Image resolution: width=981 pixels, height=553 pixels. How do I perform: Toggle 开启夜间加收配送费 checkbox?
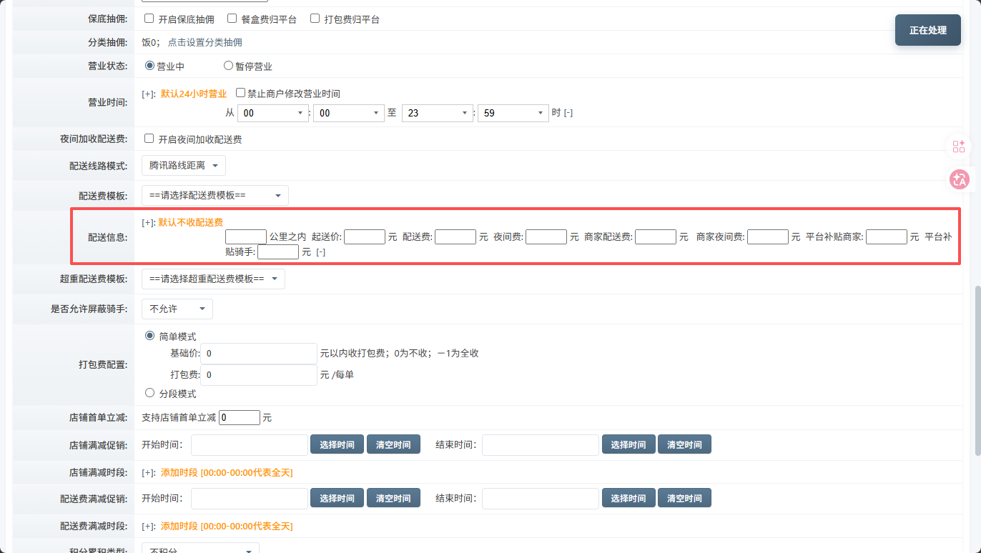[x=149, y=139]
